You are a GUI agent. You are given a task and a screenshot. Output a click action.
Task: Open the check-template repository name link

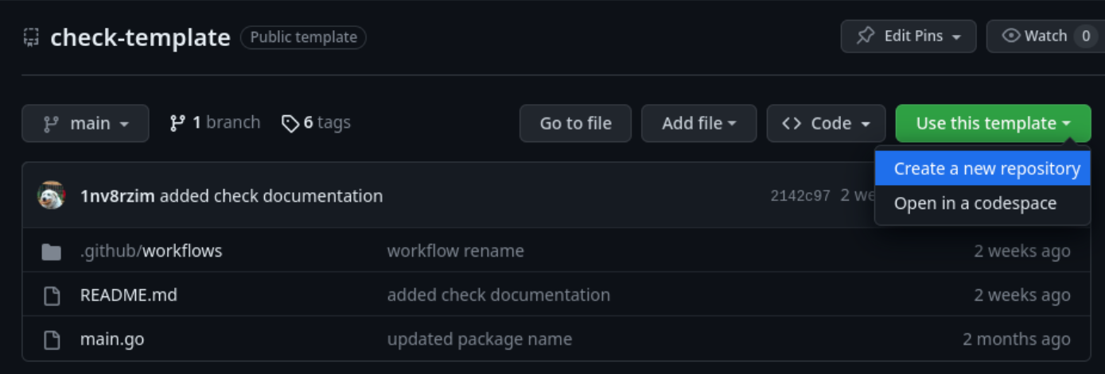tap(140, 37)
